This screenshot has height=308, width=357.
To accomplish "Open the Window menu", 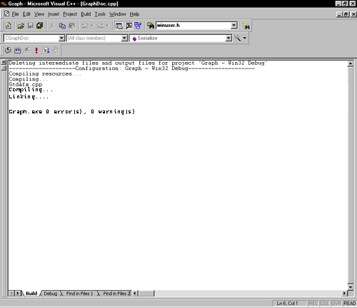I will point(118,14).
